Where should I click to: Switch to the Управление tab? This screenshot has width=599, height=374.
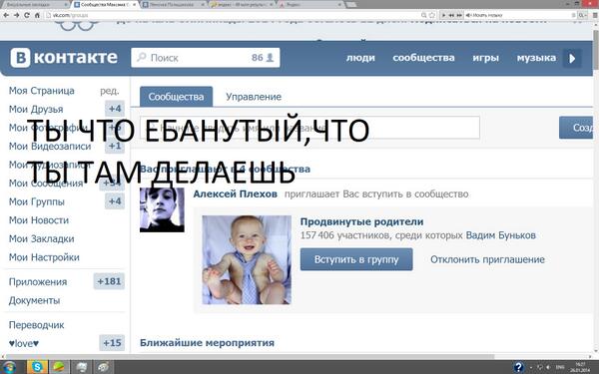point(254,97)
